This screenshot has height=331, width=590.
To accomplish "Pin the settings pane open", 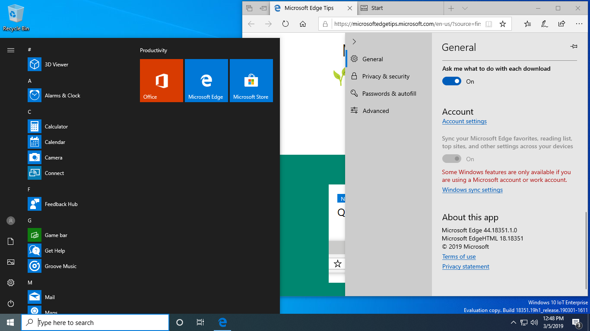I will 574,47.
